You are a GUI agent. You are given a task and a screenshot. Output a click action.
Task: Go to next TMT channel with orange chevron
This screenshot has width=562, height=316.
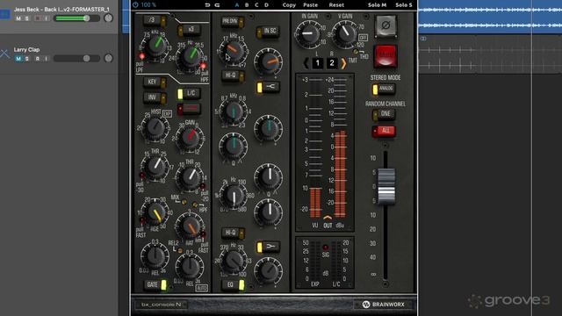point(343,63)
